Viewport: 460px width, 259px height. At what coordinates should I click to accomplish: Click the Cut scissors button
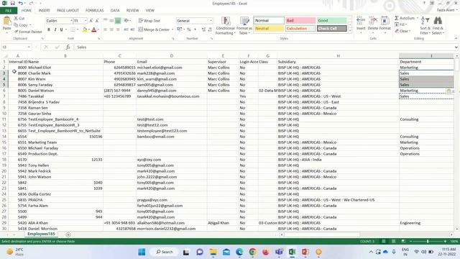coord(19,18)
